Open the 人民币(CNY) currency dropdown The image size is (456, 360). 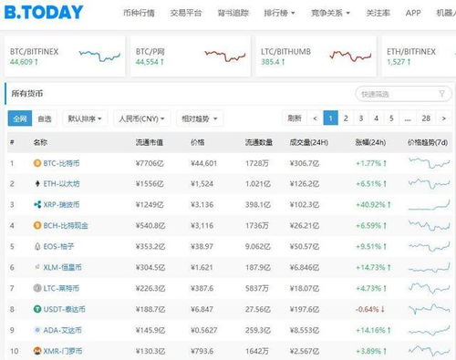pyautogui.click(x=141, y=118)
